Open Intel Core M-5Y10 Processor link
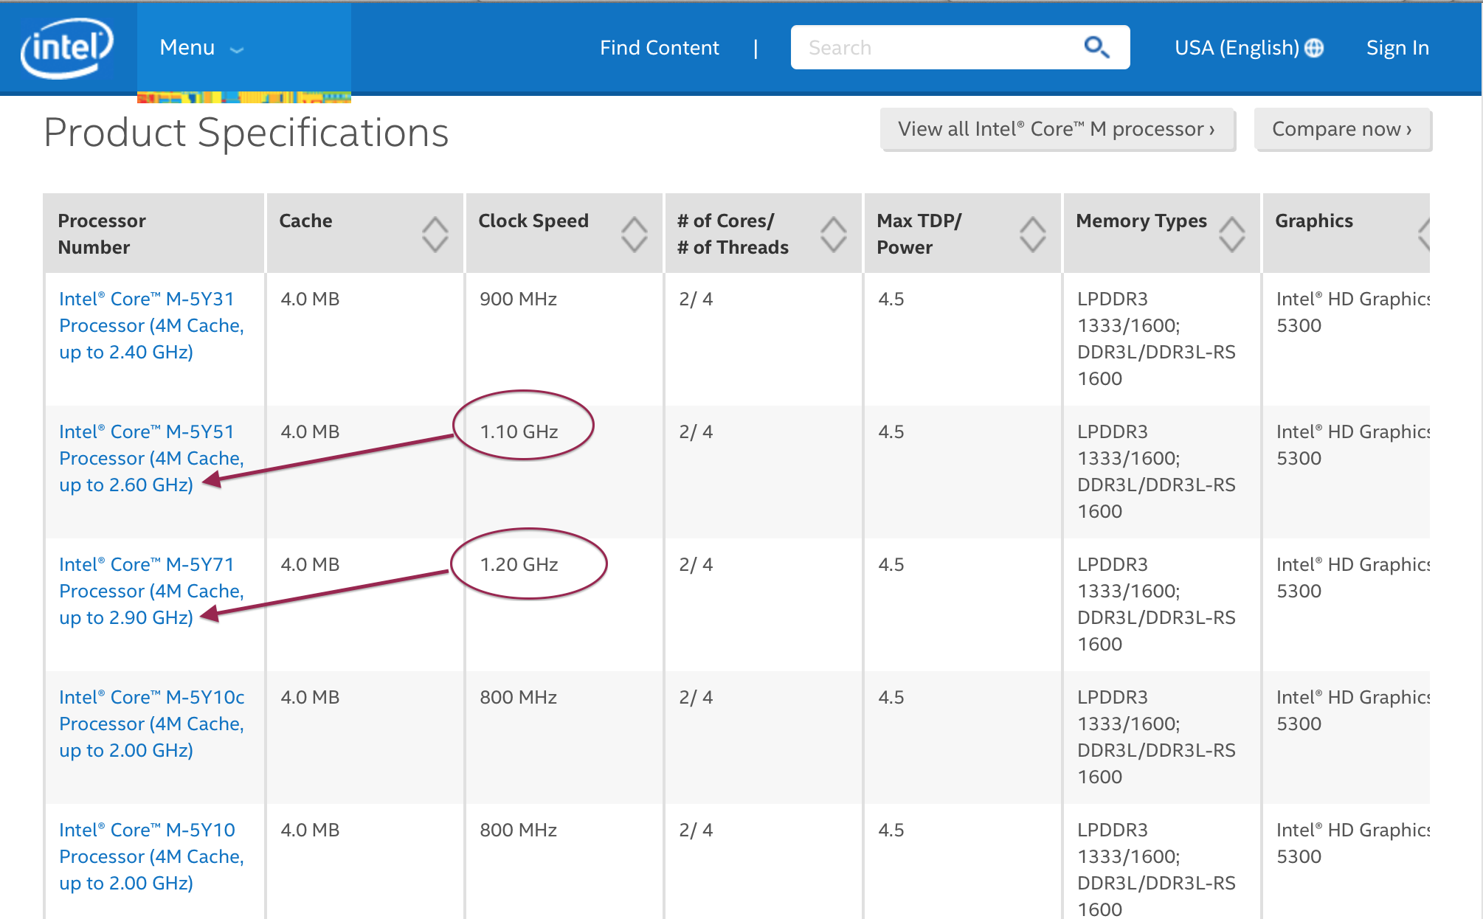 [x=151, y=856]
